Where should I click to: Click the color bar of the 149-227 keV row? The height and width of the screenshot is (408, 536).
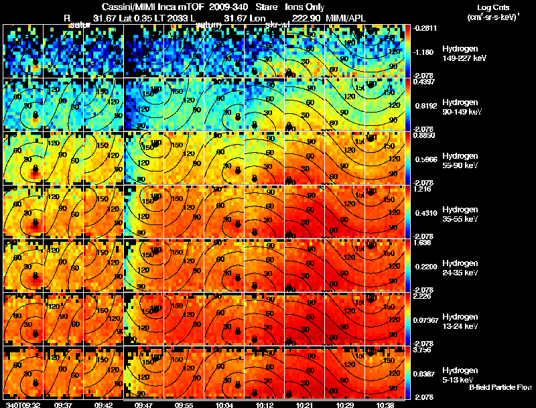tap(408, 52)
